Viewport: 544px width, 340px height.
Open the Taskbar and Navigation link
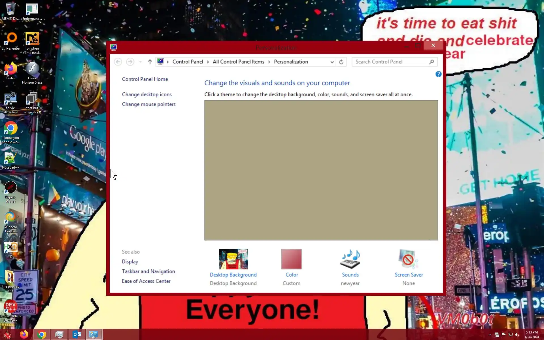click(148, 271)
